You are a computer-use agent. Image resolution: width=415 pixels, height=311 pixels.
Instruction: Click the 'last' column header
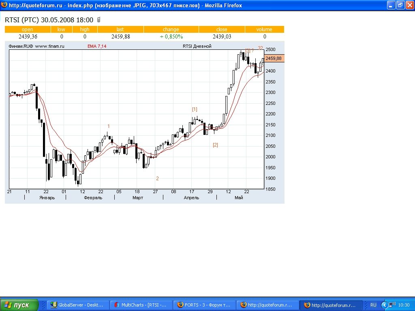coord(120,30)
